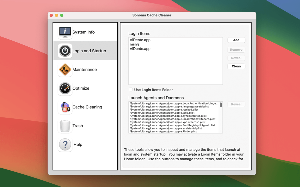
Task: Click Reveal button beside Launch Agents list
Action: (x=236, y=104)
